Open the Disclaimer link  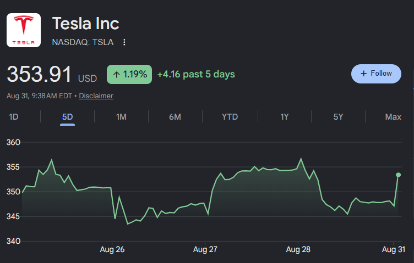[96, 96]
